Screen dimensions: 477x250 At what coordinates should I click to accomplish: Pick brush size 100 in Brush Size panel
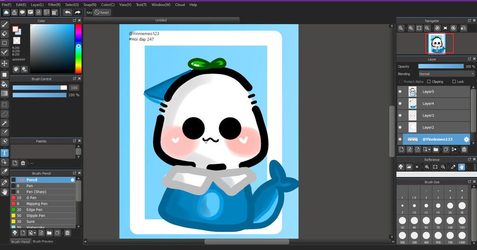point(450,221)
